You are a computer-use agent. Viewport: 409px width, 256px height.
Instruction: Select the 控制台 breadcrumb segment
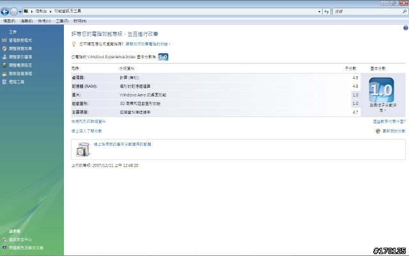click(41, 12)
